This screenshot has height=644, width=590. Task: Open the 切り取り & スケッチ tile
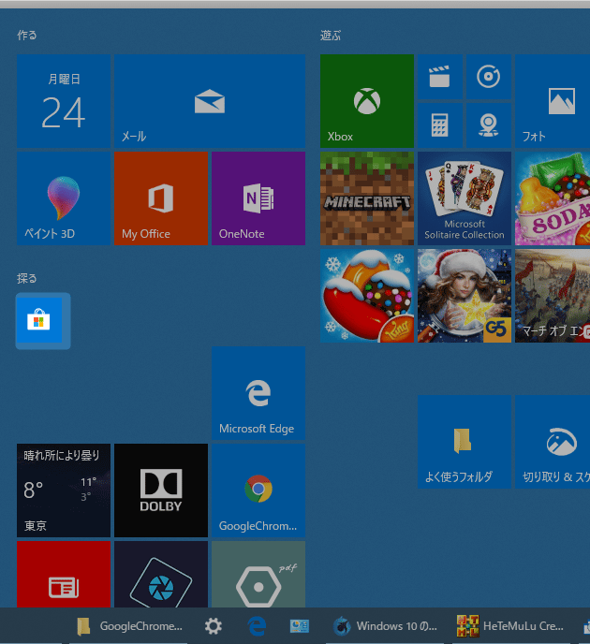click(x=553, y=442)
